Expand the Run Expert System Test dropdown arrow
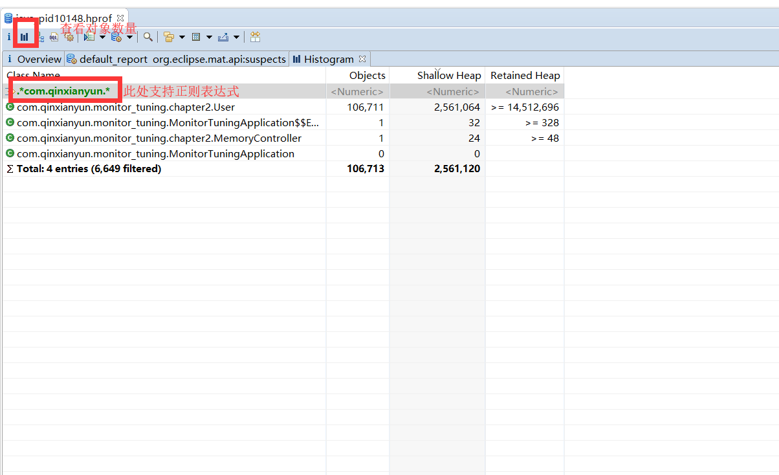 pos(102,37)
